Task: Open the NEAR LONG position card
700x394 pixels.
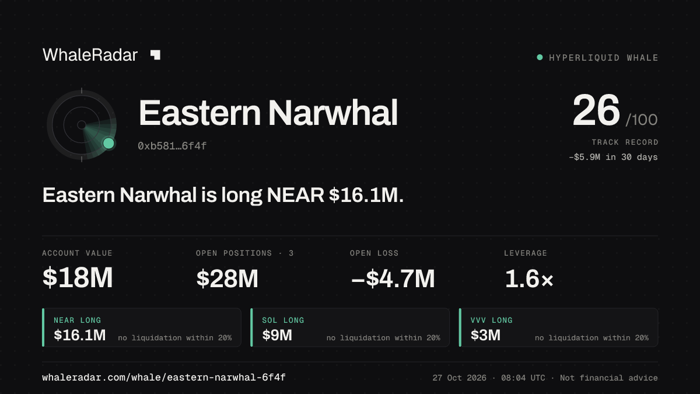Action: tap(142, 327)
